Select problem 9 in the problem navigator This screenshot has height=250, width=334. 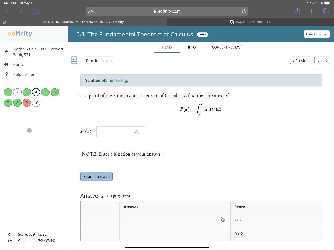(x=26, y=103)
